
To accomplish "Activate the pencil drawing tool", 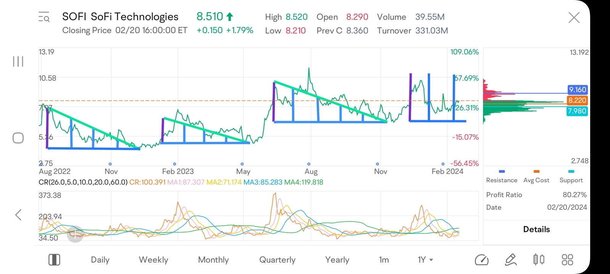I will [x=510, y=260].
